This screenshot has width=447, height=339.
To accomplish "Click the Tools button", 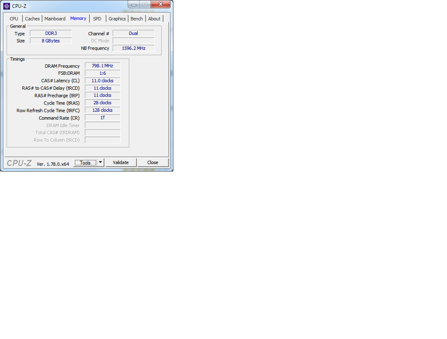I will (x=85, y=163).
